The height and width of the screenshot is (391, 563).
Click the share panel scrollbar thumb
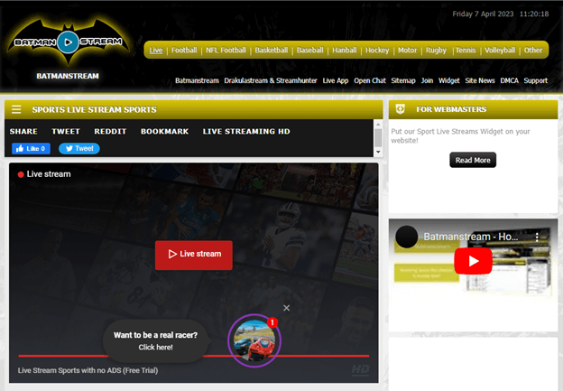click(x=378, y=138)
